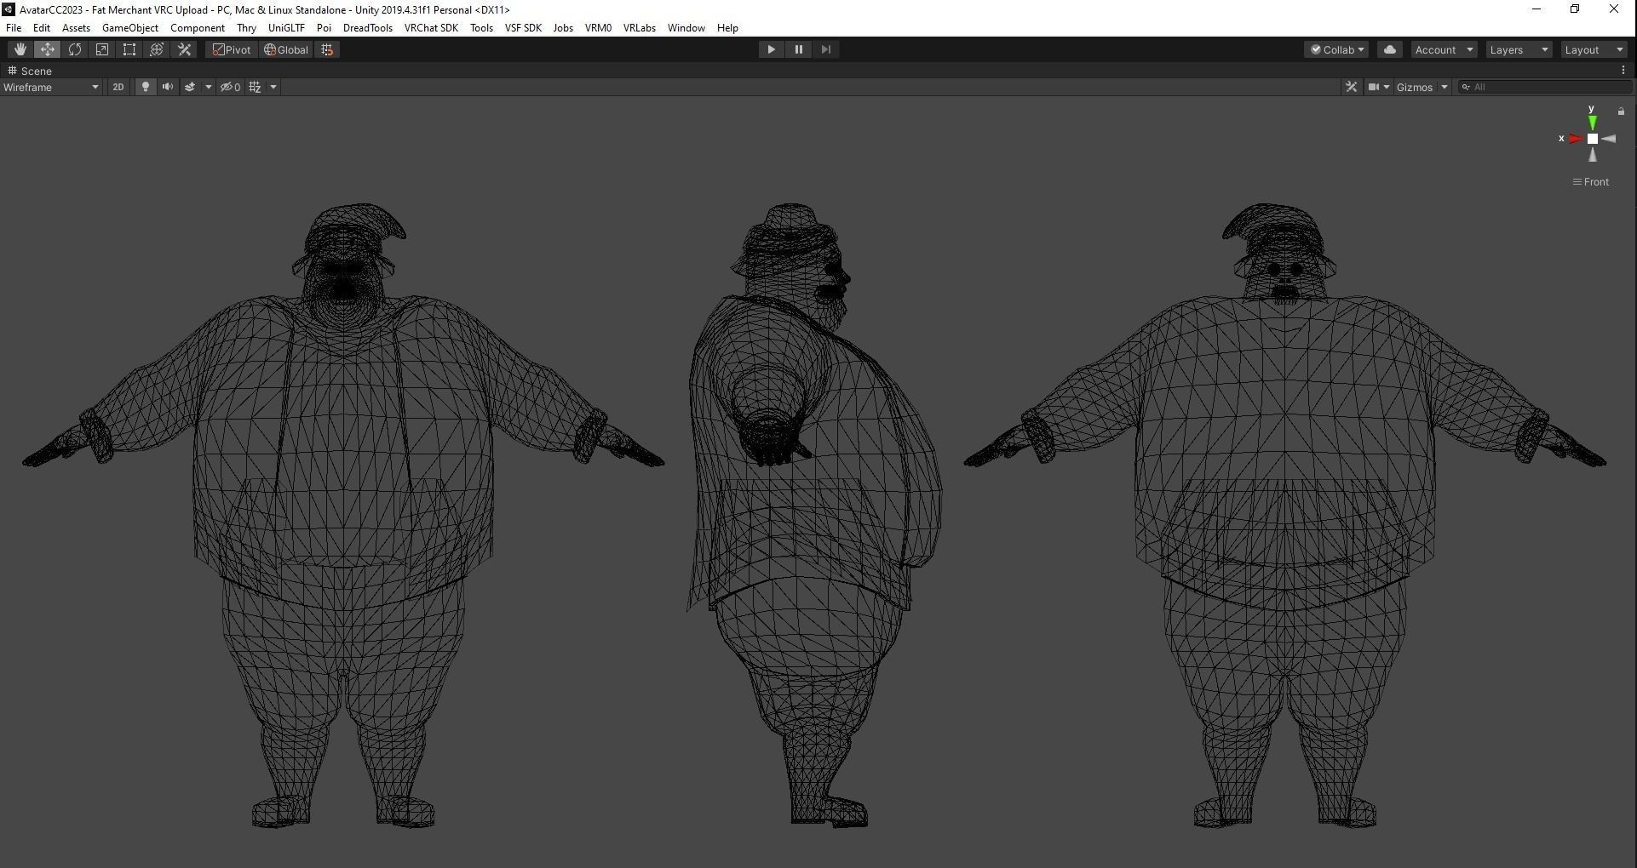Viewport: 1637px width, 868px height.
Task: Enable 2D view mode
Action: tap(118, 86)
